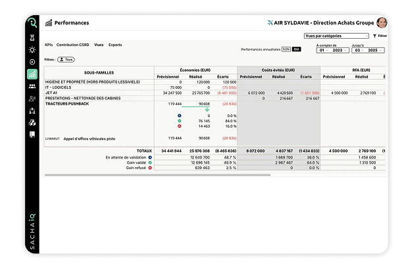Open the Exports tab
The image size is (408, 269).
point(115,45)
